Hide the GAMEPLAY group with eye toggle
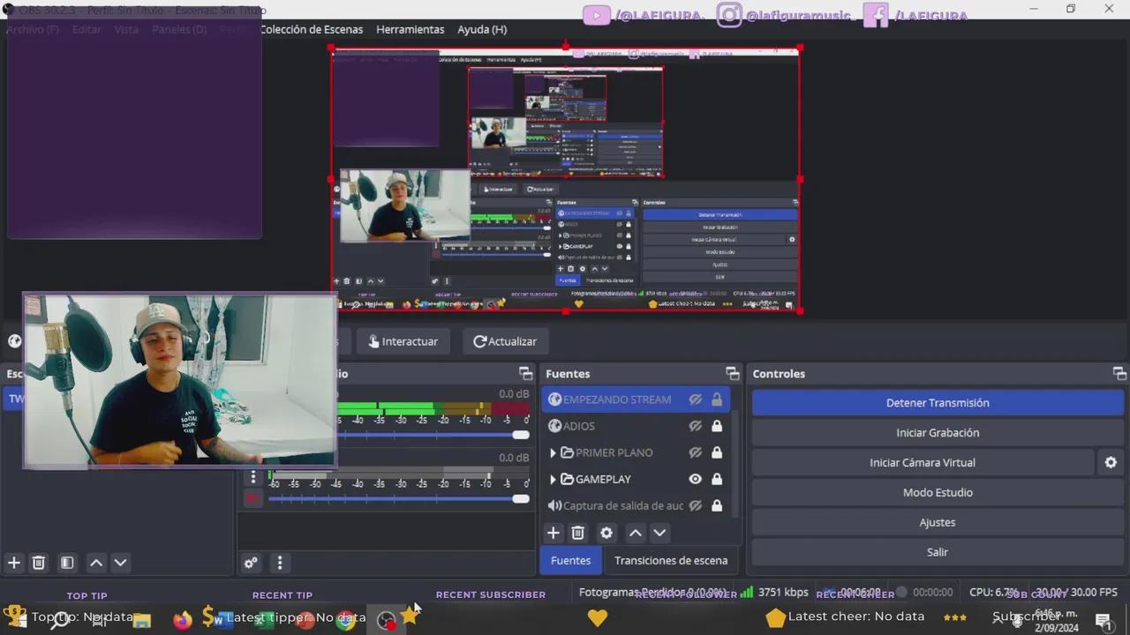The height and width of the screenshot is (635, 1130). [695, 479]
